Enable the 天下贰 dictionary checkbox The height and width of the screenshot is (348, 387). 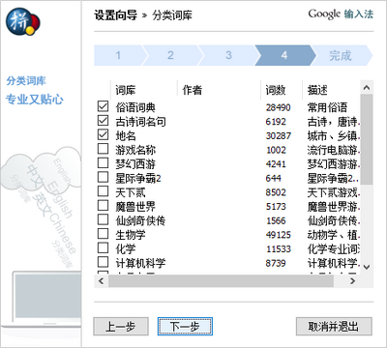[x=103, y=191]
